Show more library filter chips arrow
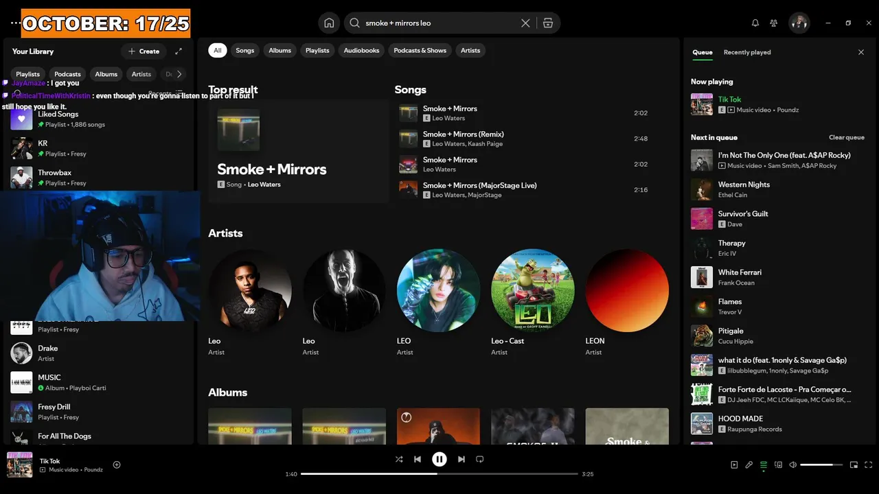The width and height of the screenshot is (879, 494). coord(179,74)
